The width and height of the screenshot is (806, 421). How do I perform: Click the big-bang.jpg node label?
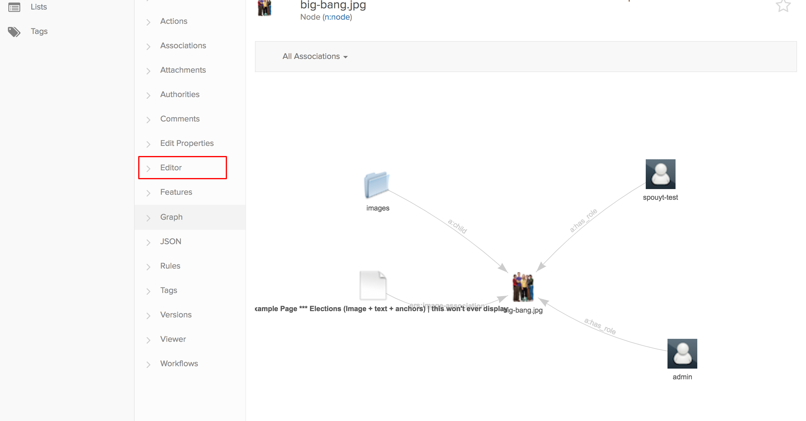pos(523,310)
